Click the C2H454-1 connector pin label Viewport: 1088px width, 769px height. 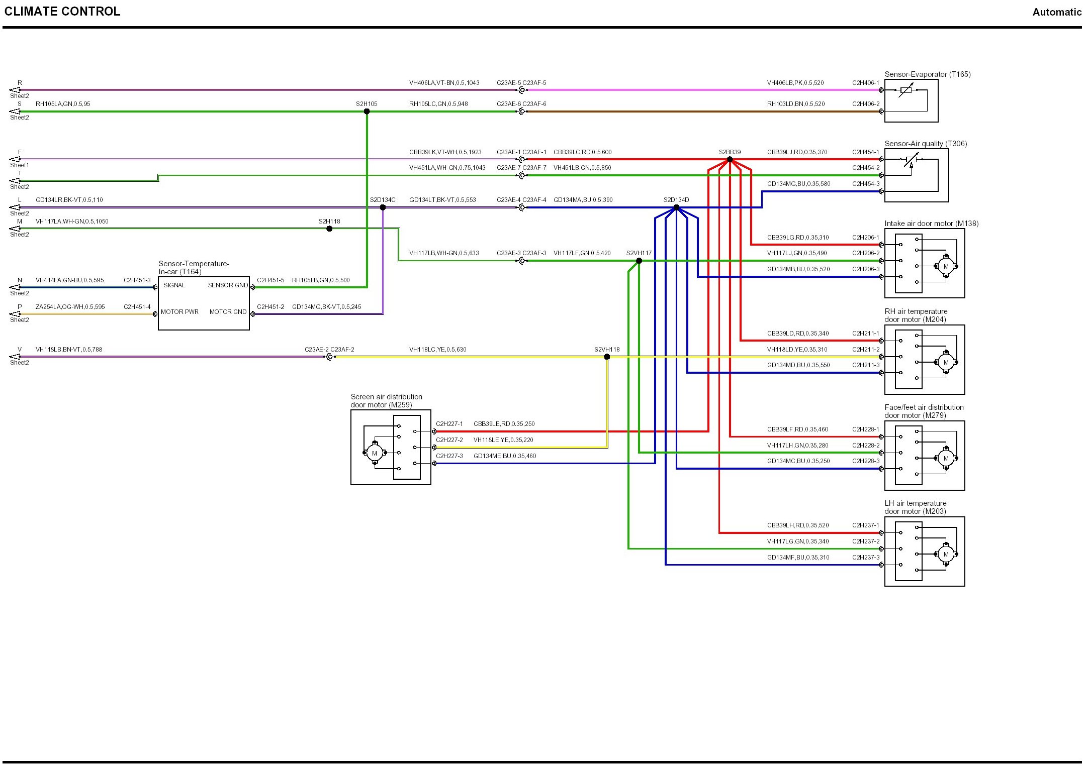[865, 152]
